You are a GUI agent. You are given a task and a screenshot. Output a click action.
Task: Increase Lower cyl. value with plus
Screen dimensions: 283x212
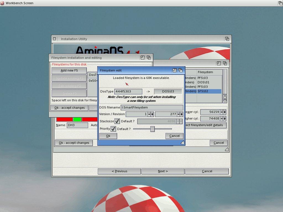click(225, 112)
